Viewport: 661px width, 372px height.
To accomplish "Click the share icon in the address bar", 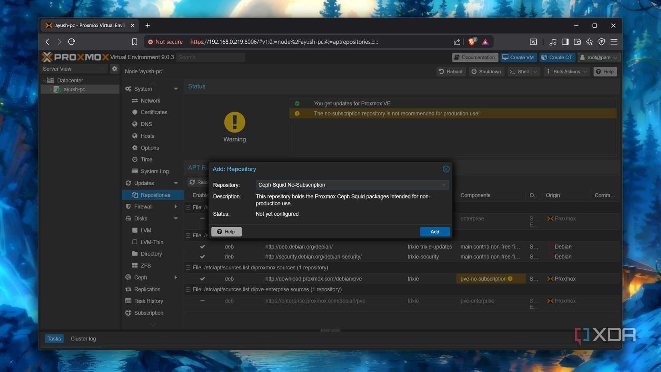I will [457, 42].
